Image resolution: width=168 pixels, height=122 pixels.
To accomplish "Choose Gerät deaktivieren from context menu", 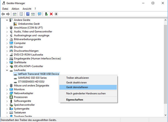I will pos(88,82).
